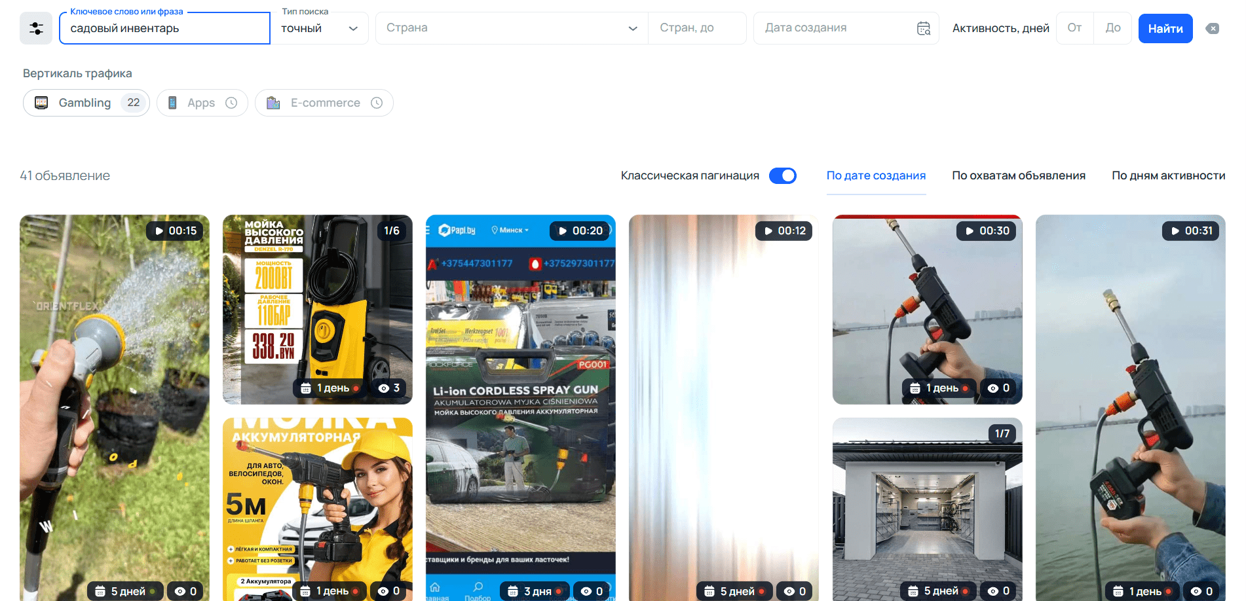Sort by По охватам объявления tab
Image resolution: width=1246 pixels, height=601 pixels.
point(1019,175)
